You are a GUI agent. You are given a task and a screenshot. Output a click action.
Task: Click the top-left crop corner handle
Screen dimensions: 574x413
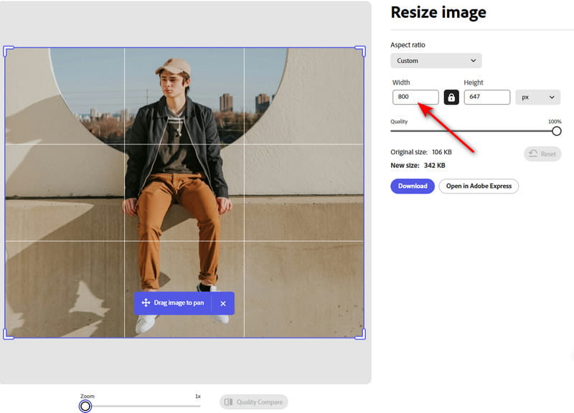pos(6,49)
